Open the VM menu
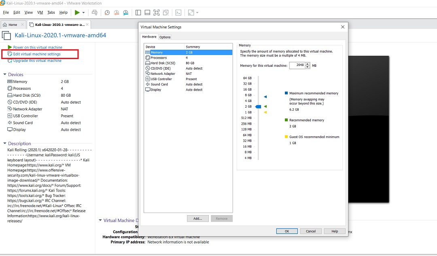The image size is (437, 256). [x=40, y=13]
